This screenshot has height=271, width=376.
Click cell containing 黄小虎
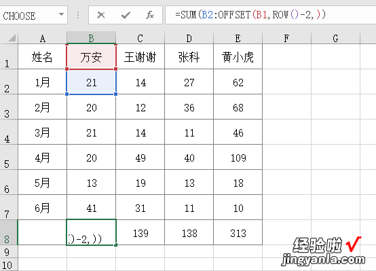(x=238, y=56)
